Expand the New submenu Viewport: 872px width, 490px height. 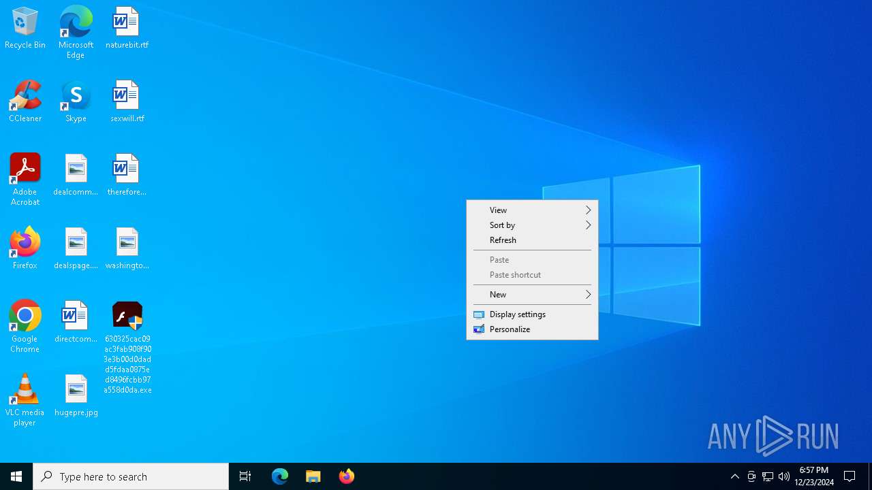[532, 295]
